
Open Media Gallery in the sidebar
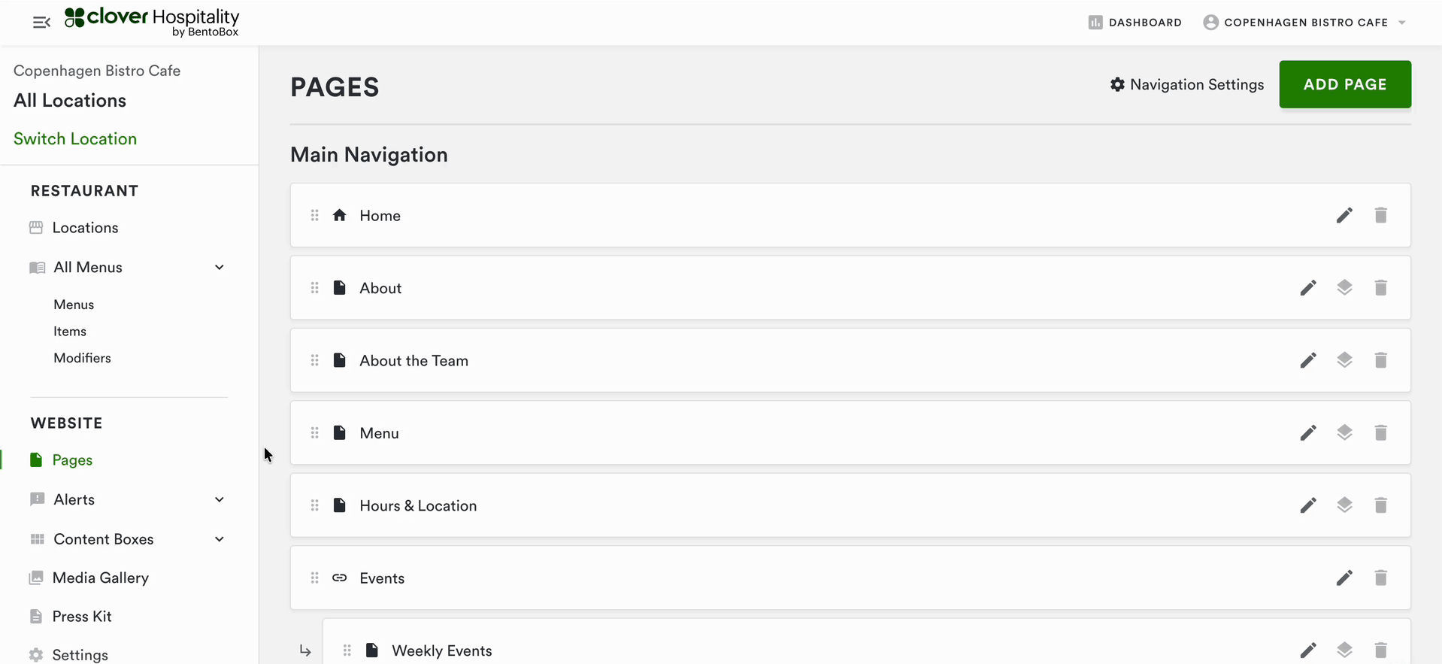tap(100, 578)
